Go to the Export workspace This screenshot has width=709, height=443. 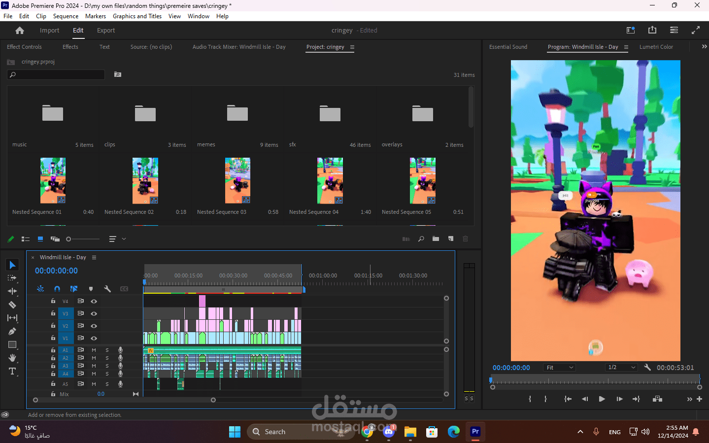click(106, 31)
